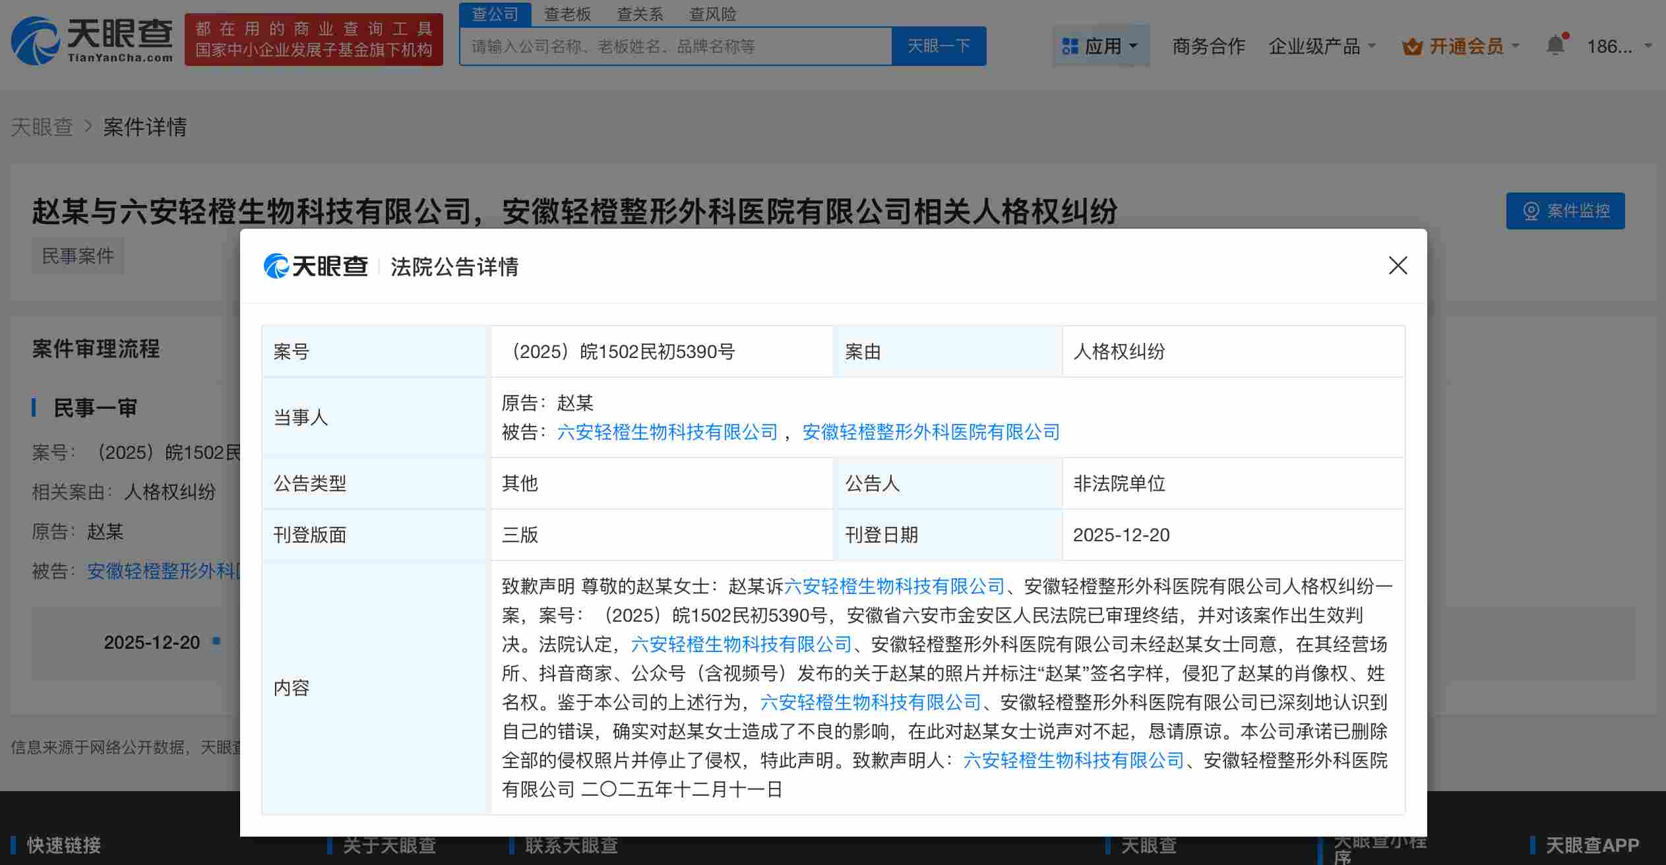Switch to the 查老板 tab
The image size is (1666, 865).
click(x=568, y=14)
